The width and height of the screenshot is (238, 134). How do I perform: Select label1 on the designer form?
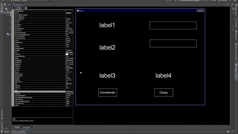(x=107, y=25)
